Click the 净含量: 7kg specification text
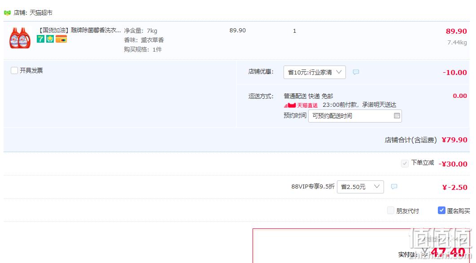 (x=140, y=31)
